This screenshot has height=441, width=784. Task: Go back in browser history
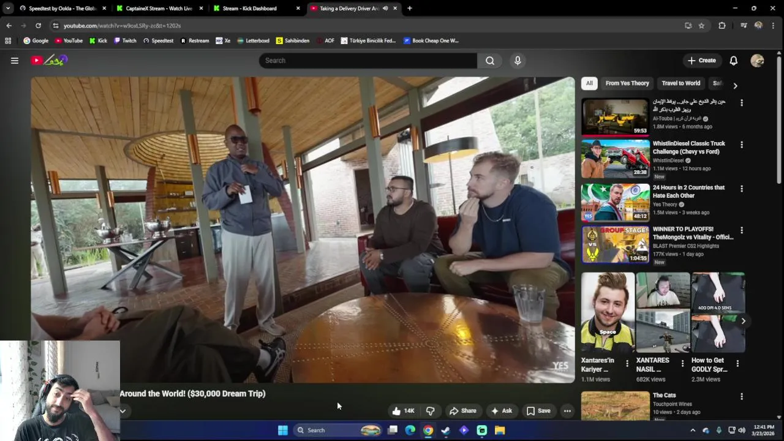coord(9,26)
